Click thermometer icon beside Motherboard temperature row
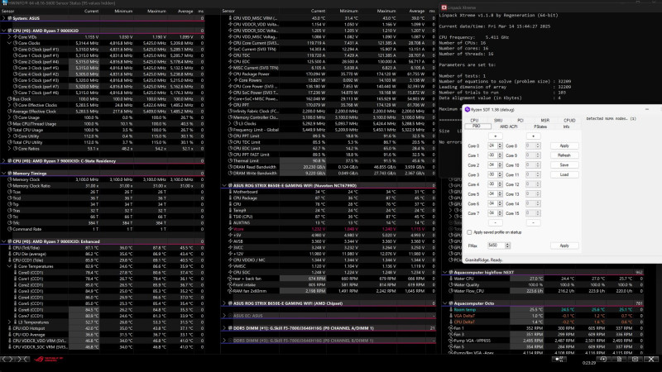The width and height of the screenshot is (662, 372). pyautogui.click(x=230, y=192)
